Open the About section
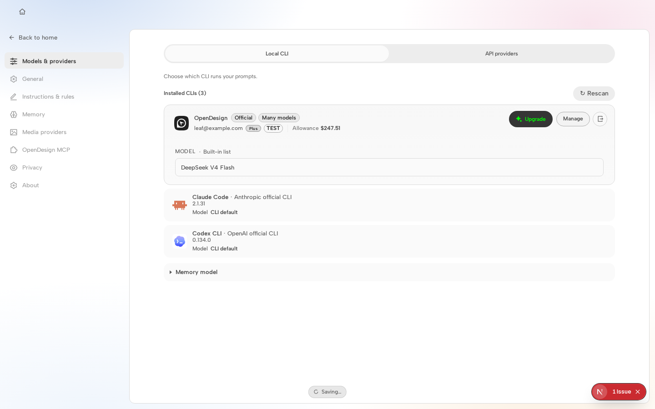The image size is (655, 409). (x=64, y=185)
